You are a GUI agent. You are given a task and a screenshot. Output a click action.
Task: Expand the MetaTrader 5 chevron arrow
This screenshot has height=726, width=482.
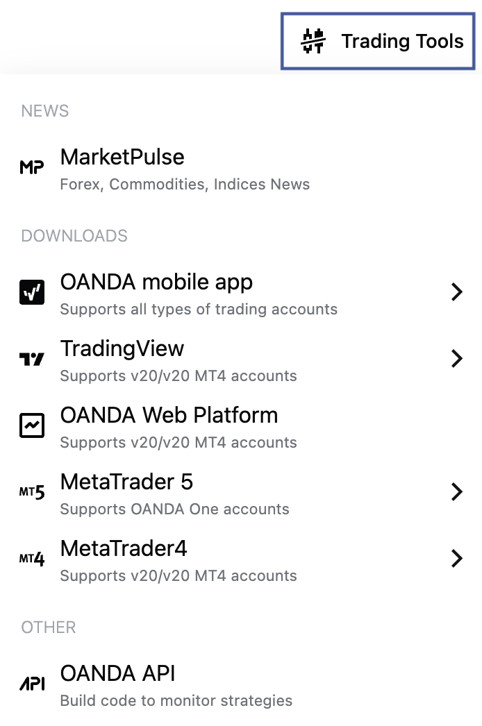tap(457, 492)
